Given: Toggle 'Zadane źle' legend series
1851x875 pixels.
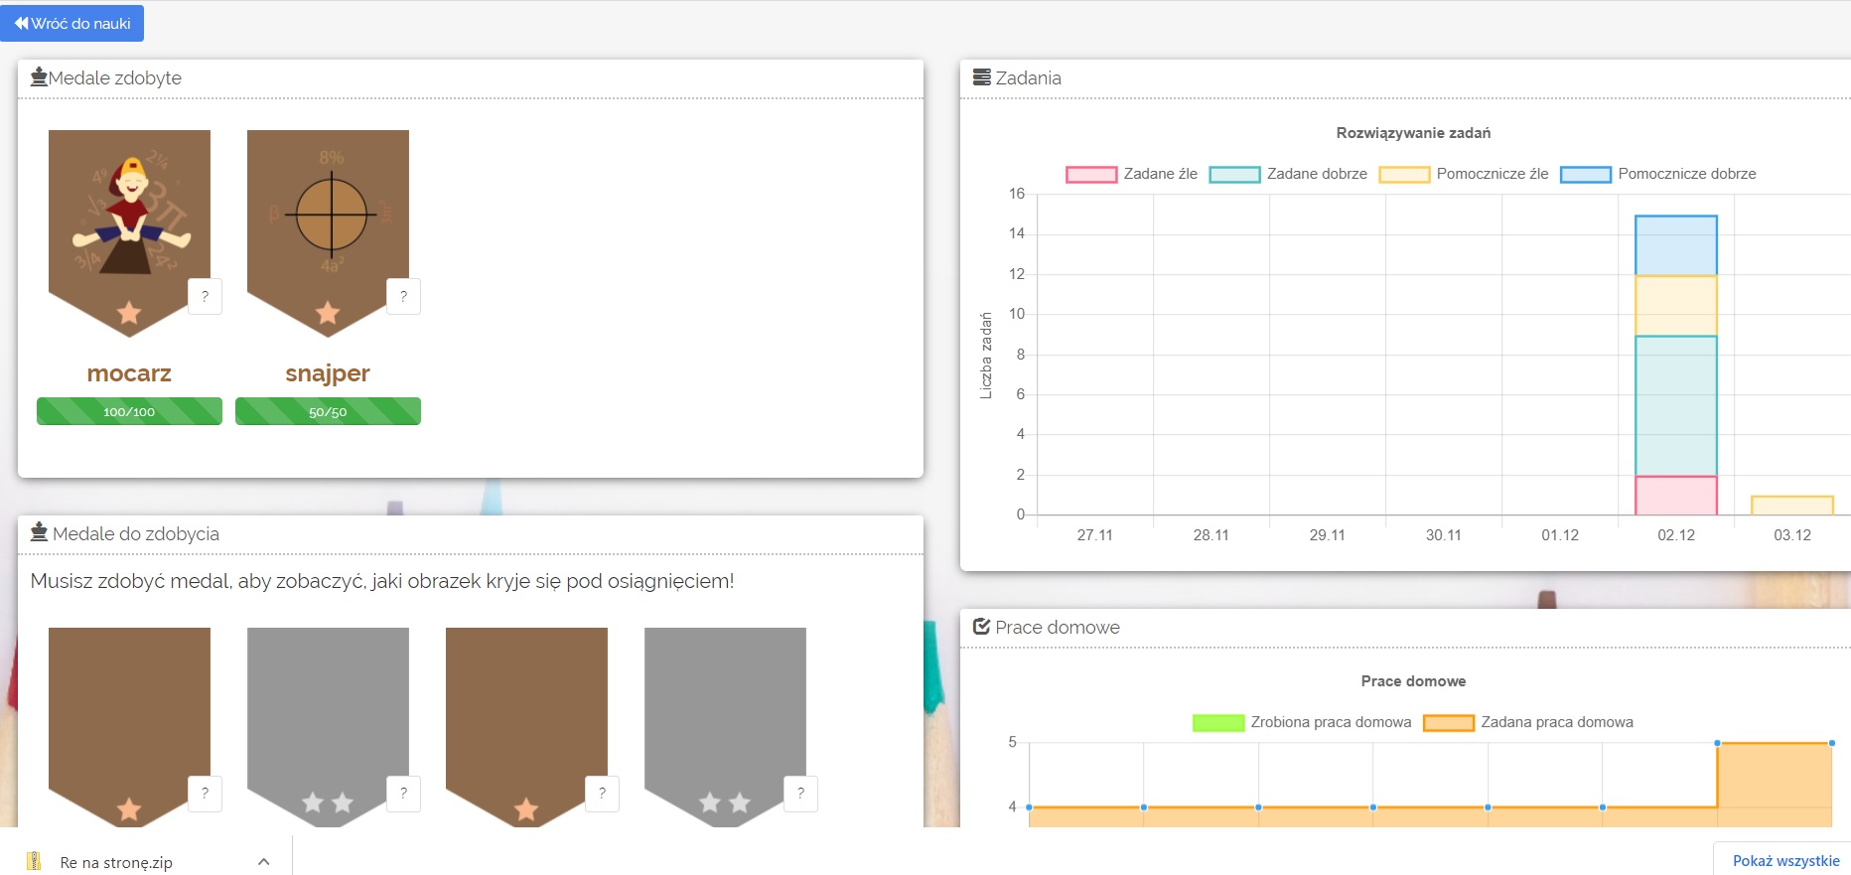Looking at the screenshot, I should [1131, 175].
